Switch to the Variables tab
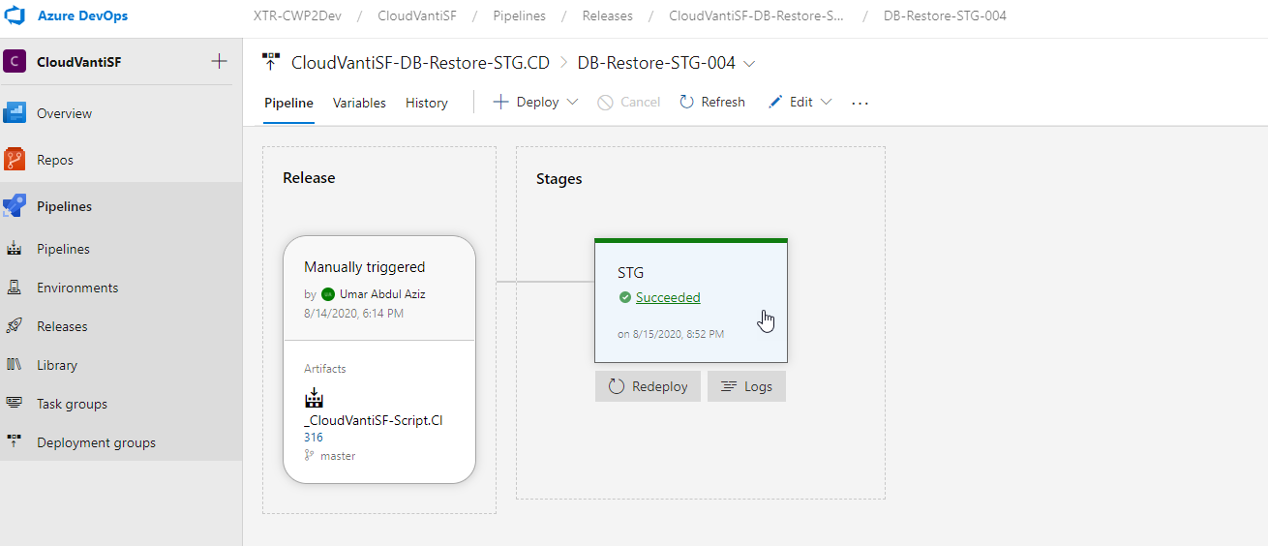 click(359, 103)
